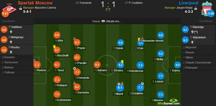
Task: Click Rebrov's red substitution arrow
Action: click(x=34, y=61)
